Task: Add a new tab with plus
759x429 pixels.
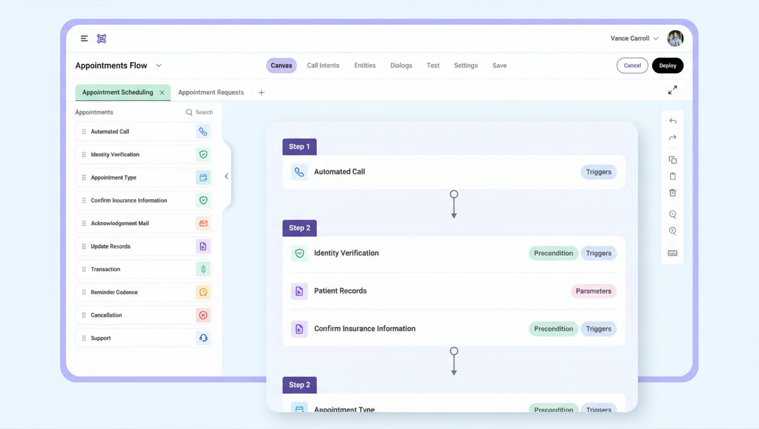Action: tap(262, 93)
